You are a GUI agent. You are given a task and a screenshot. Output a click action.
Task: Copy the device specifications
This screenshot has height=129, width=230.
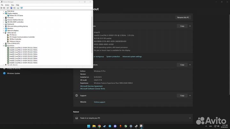tap(182, 26)
